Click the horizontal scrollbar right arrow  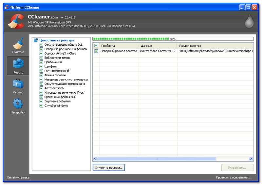coord(251,159)
